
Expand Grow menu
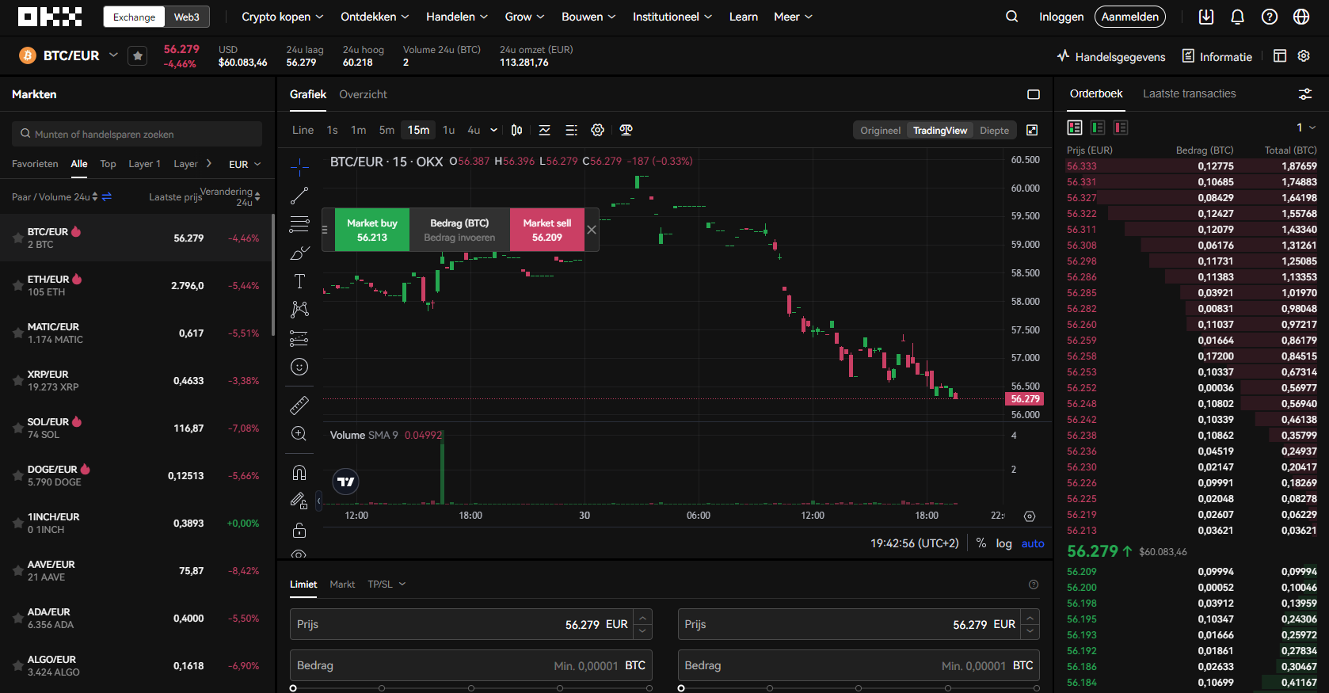pos(525,17)
